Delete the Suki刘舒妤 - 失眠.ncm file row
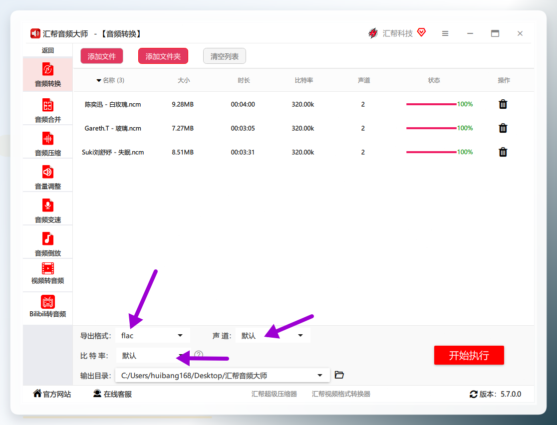The image size is (557, 425). pyautogui.click(x=503, y=152)
